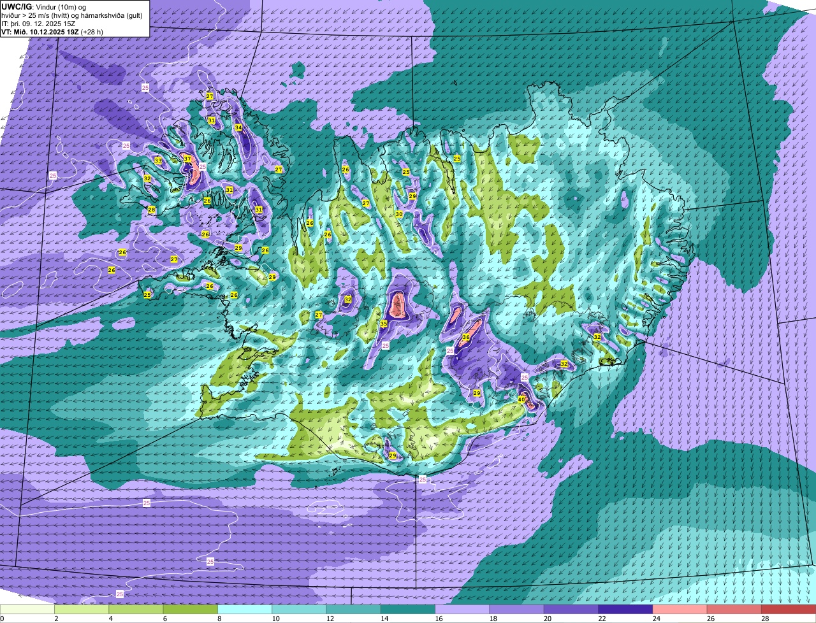816x623 pixels.
Task: Click the legend scale tick label "14"
Action: click(383, 619)
